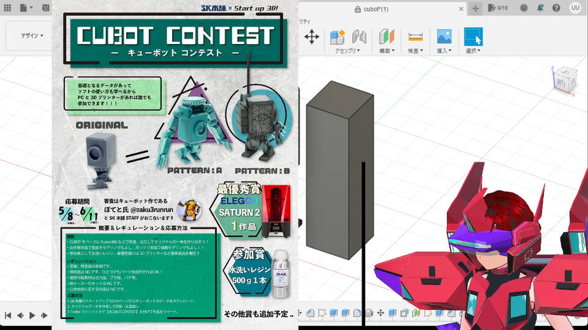
Task: Step forward one timeline feature
Action: [x=44, y=315]
